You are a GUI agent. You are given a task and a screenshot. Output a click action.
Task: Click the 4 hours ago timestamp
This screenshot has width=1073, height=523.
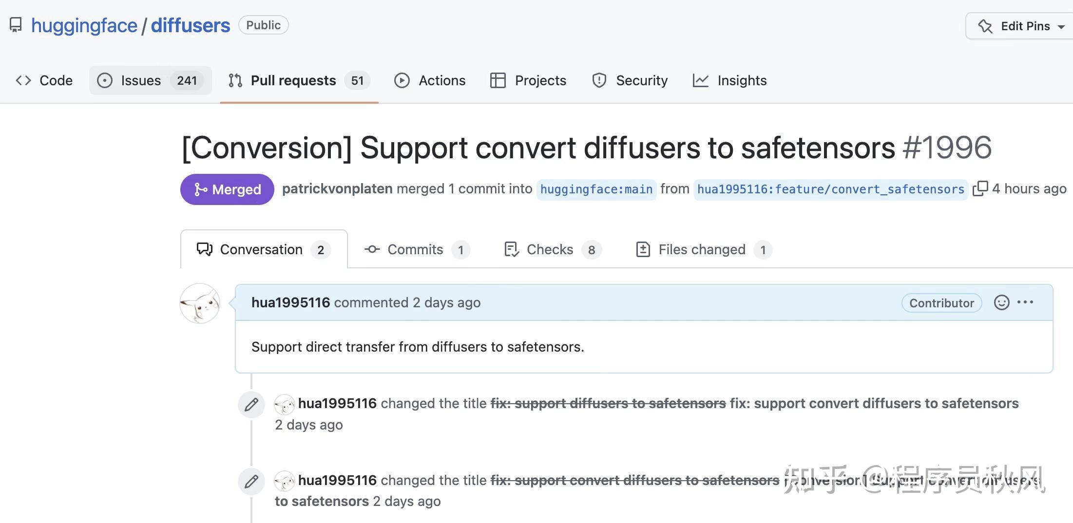coord(1029,189)
